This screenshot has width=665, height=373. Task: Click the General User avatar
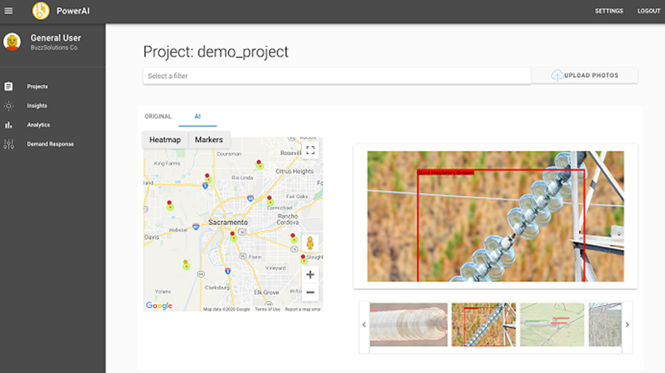pos(12,42)
